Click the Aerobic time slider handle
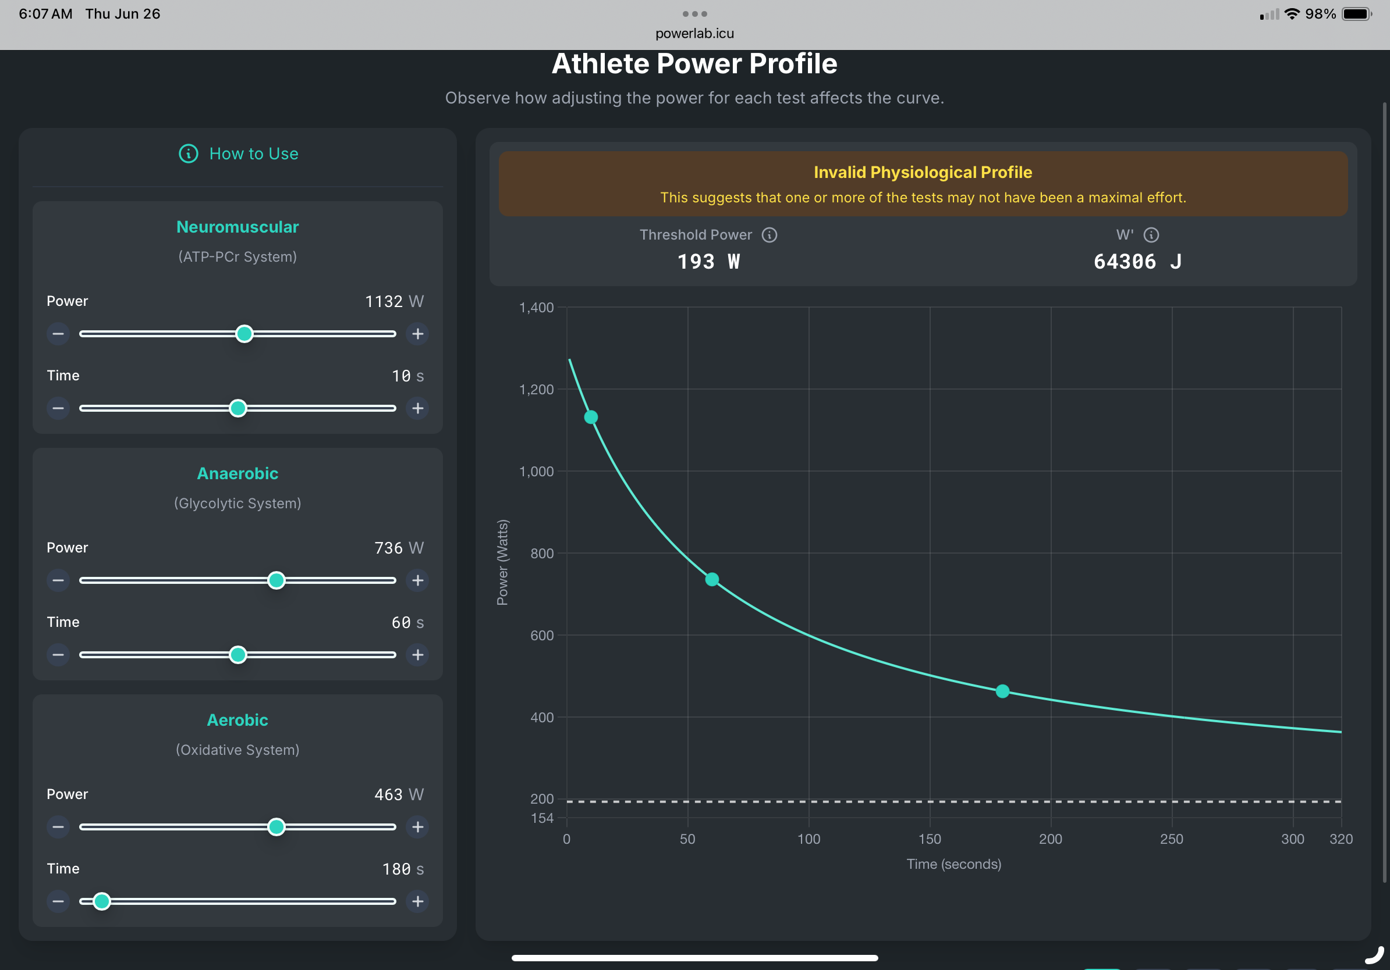The height and width of the screenshot is (970, 1390). click(x=102, y=901)
